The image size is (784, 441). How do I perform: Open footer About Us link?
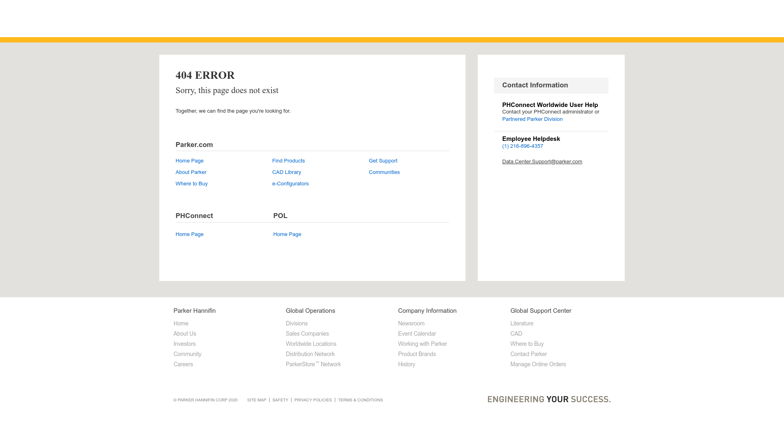click(x=185, y=334)
